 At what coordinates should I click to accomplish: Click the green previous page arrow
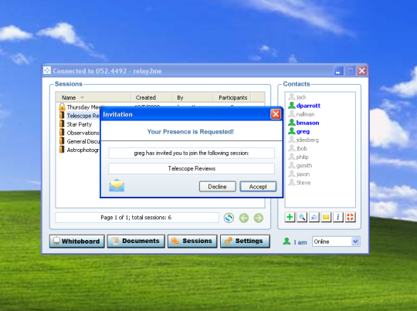244,218
